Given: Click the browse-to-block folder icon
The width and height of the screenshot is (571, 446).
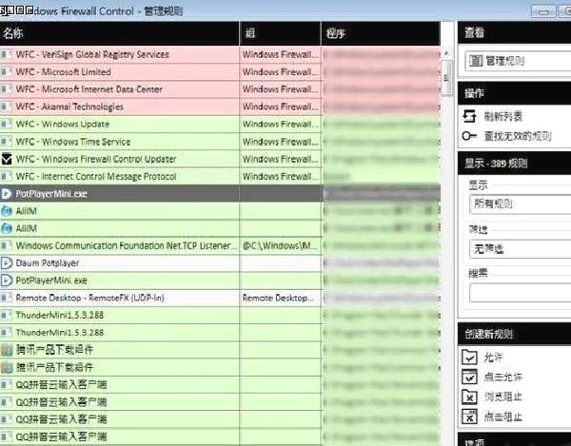Looking at the screenshot, I should coord(469,397).
